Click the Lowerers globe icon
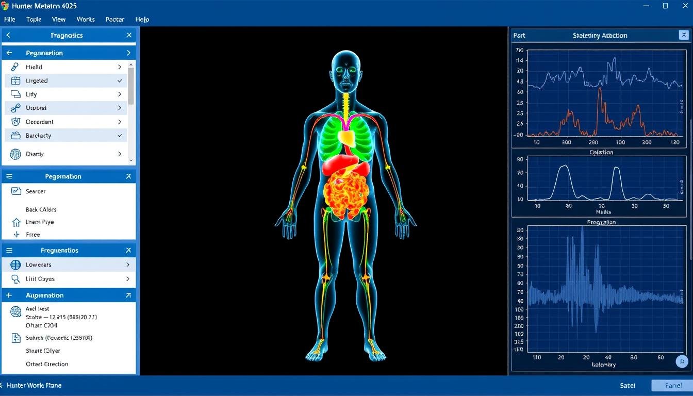Viewport: 693px width, 396px height. pos(15,265)
